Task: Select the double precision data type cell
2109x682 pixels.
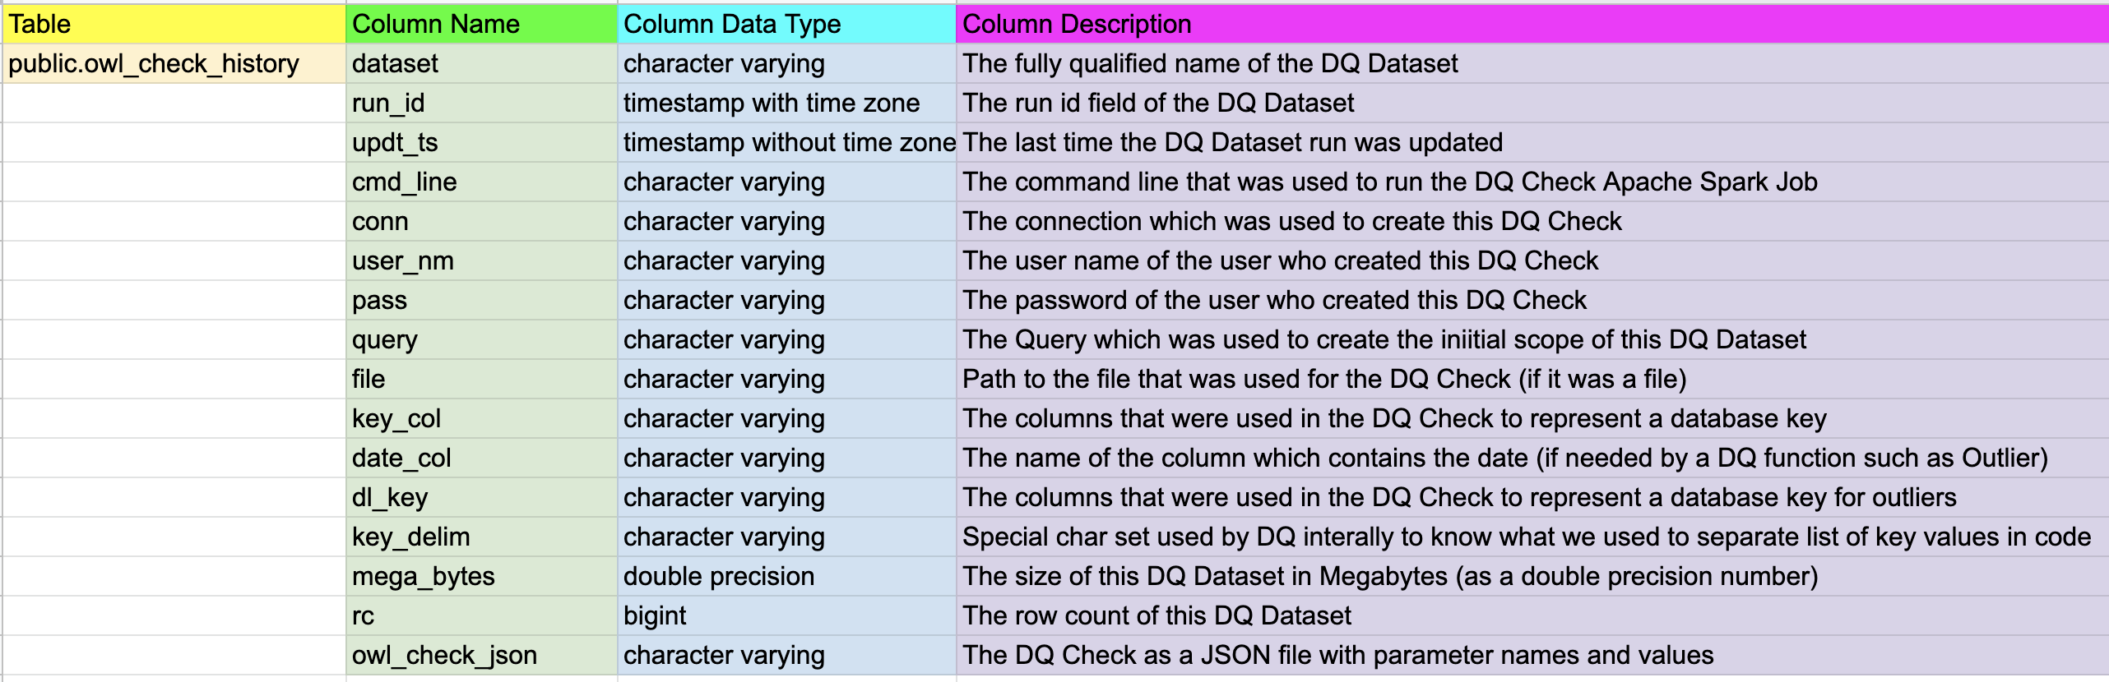Action: [x=786, y=576]
